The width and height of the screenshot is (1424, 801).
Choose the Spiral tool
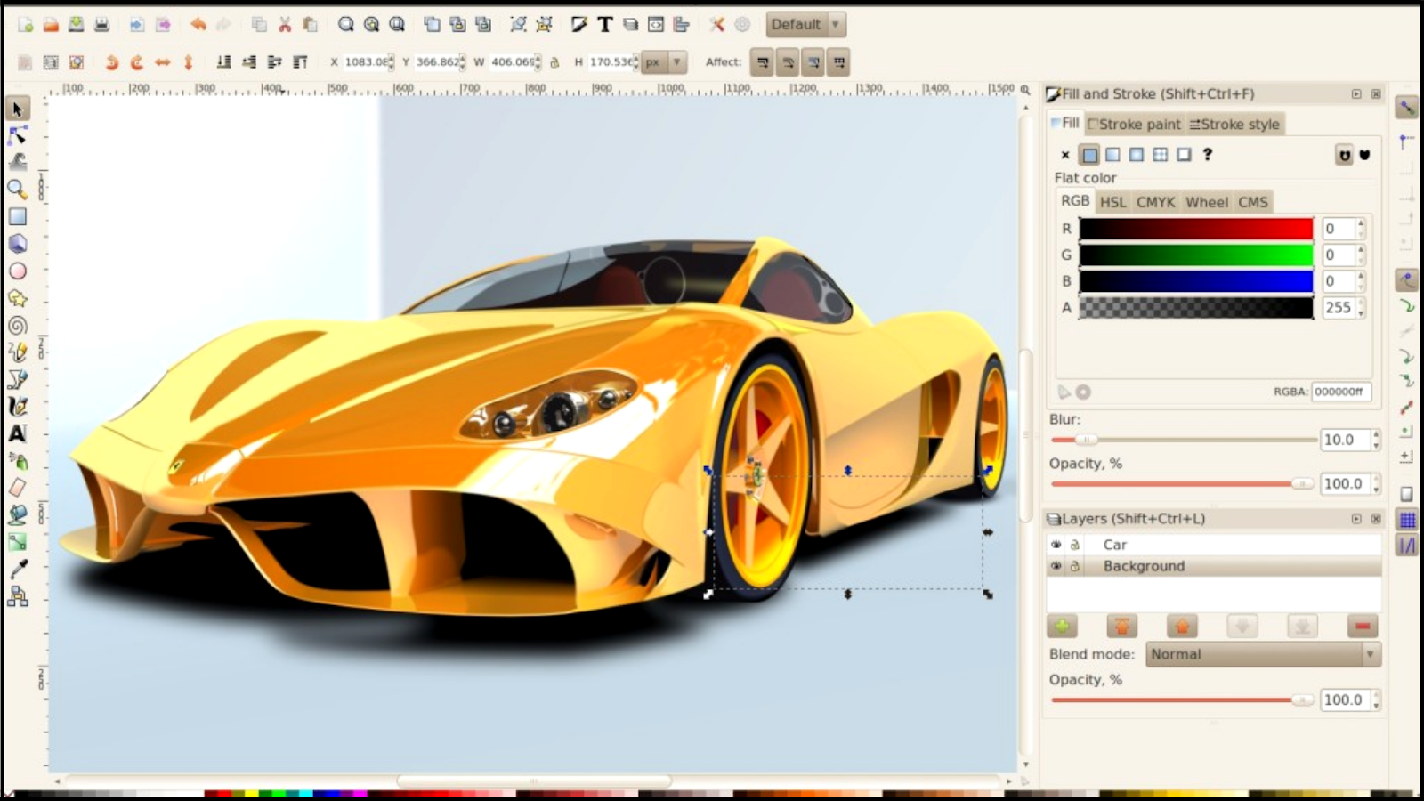coord(17,326)
